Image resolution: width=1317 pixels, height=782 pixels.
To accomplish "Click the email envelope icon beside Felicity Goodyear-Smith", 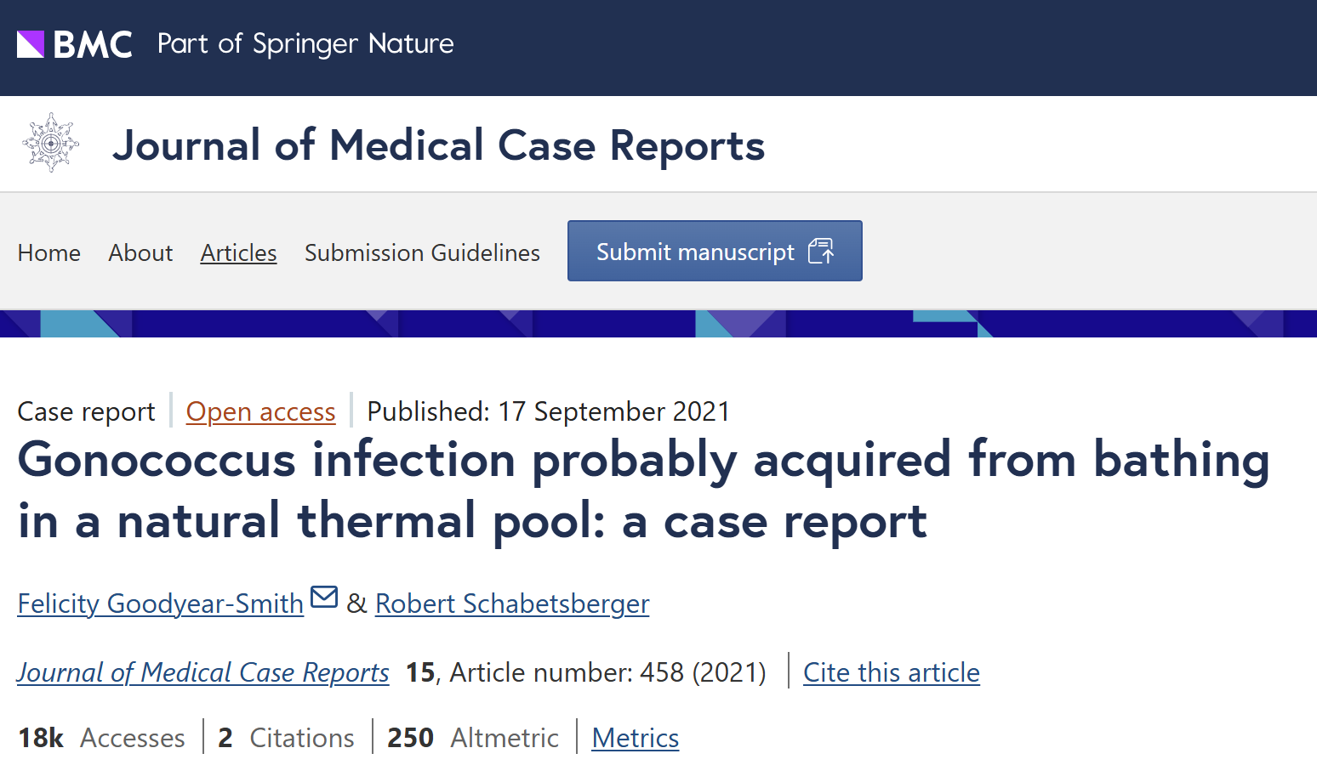I will click(324, 598).
